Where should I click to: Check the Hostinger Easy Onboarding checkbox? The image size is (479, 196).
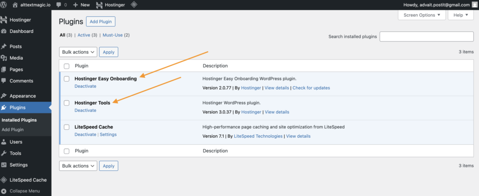point(66,79)
